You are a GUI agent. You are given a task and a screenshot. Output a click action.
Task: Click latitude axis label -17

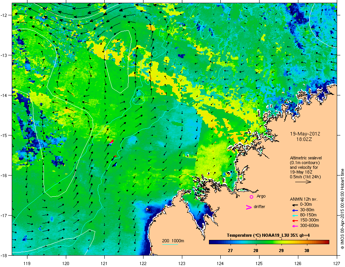(4, 216)
